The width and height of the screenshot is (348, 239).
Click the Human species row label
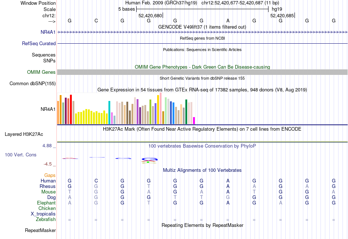click(x=48, y=181)
